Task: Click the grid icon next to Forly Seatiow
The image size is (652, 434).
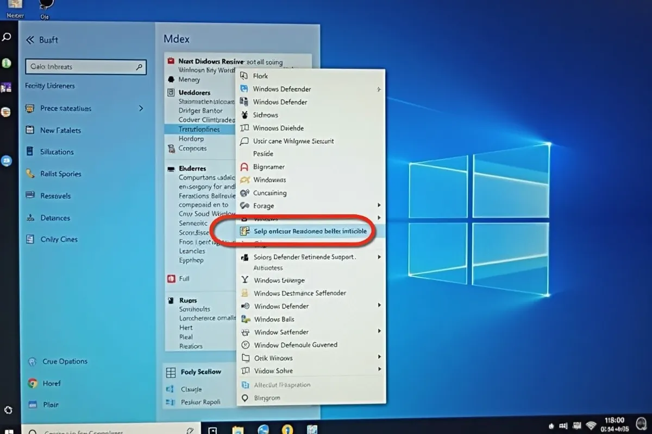Action: pos(171,372)
